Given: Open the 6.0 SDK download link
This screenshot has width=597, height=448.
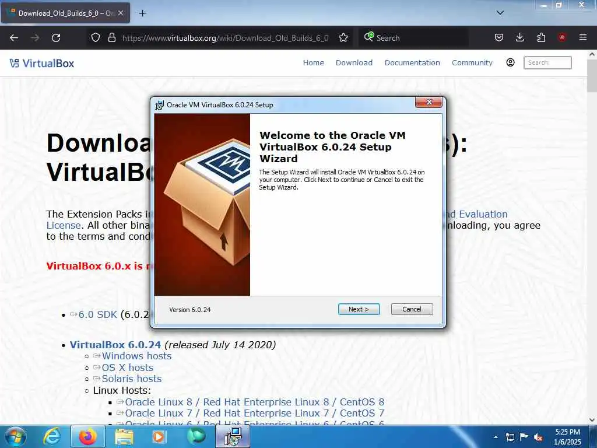Looking at the screenshot, I should point(97,314).
